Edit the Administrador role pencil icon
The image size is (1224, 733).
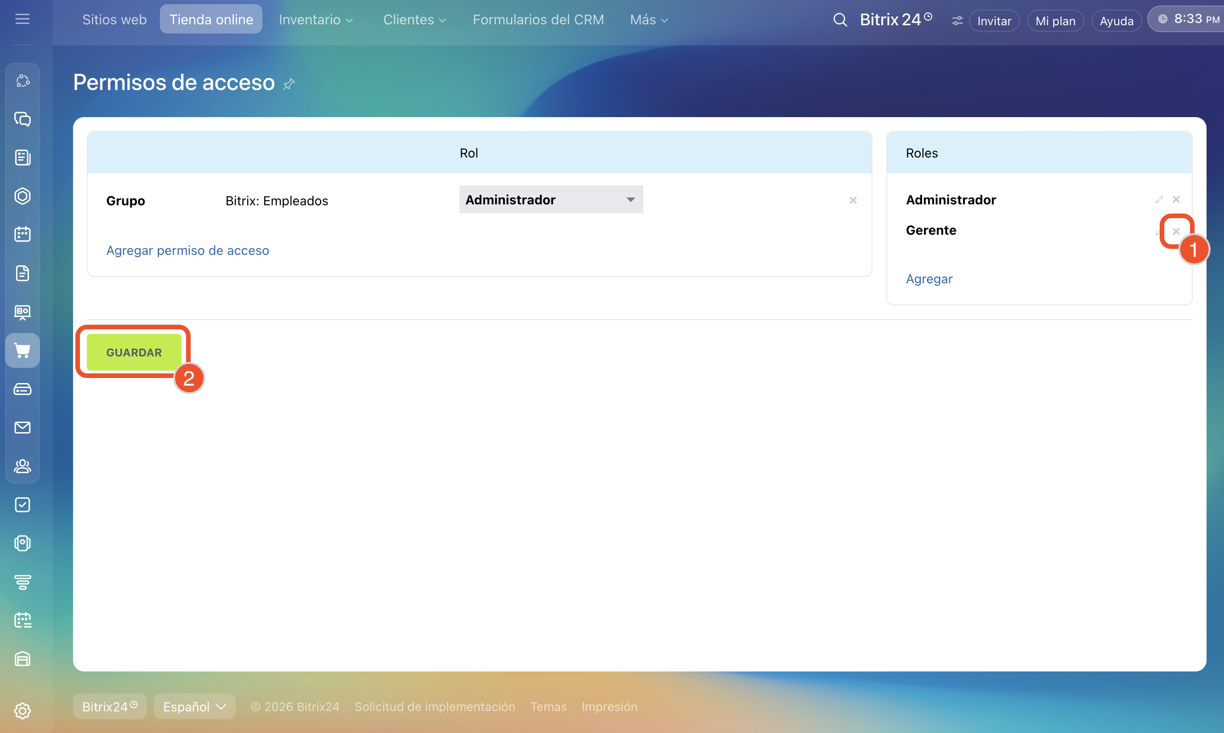point(1159,199)
